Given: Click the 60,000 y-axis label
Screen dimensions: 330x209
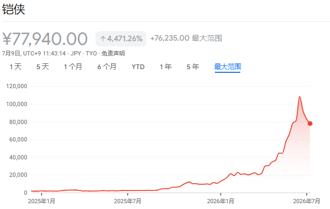Looking at the screenshot, I should point(18,139).
